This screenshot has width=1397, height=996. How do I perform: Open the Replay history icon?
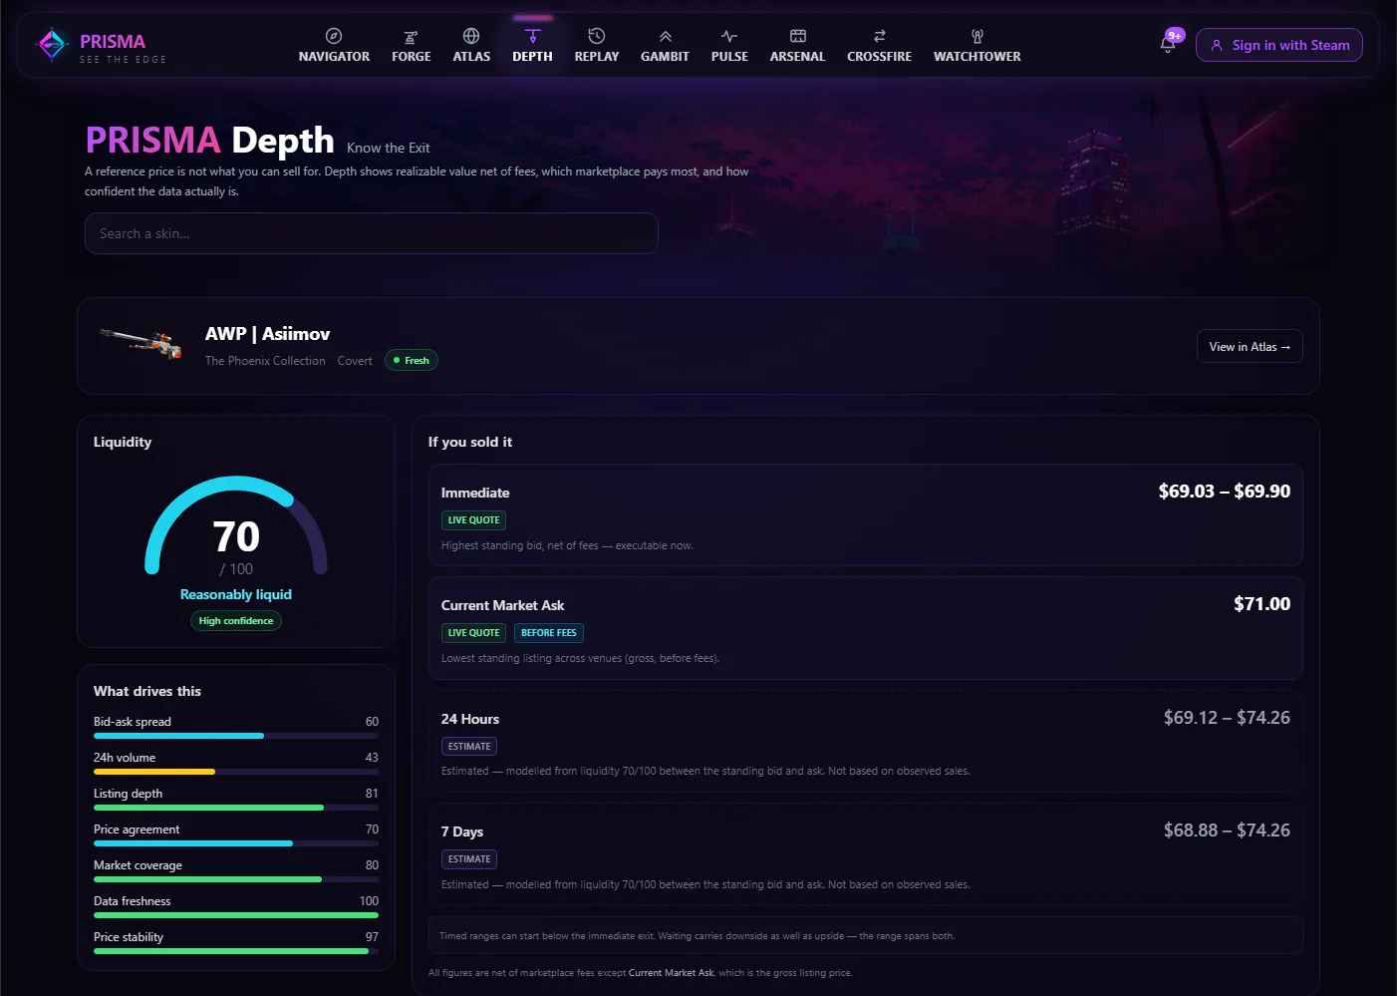[x=597, y=36]
